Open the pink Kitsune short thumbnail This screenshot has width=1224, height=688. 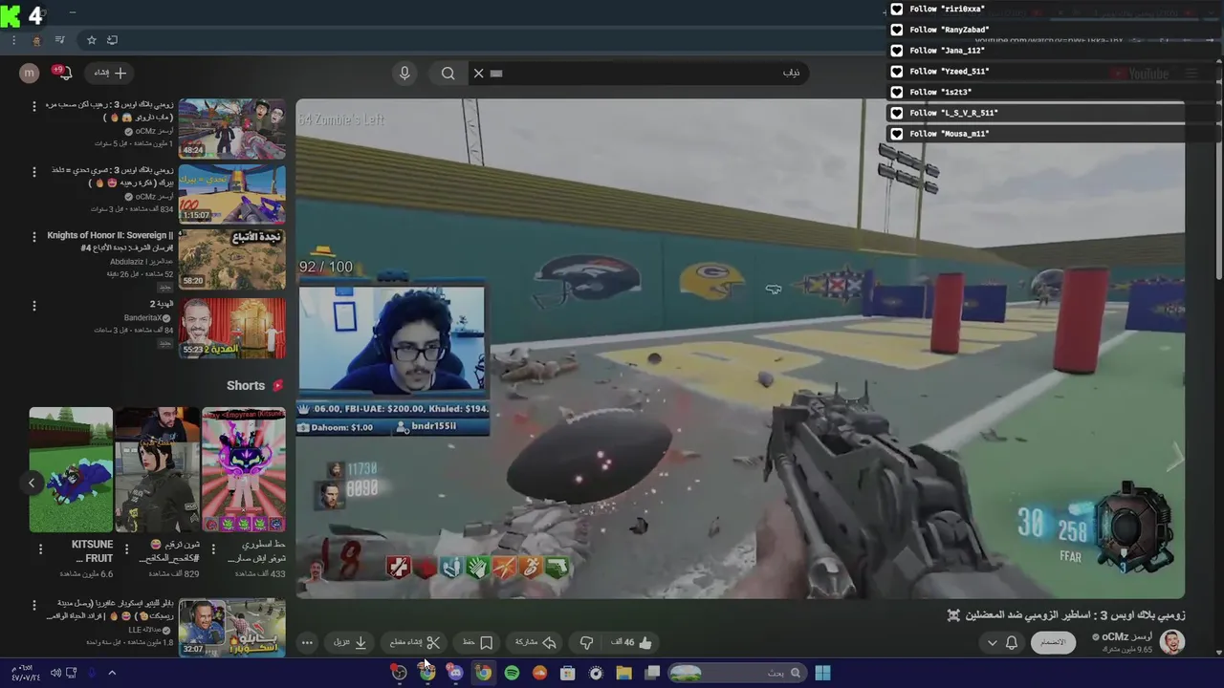click(x=243, y=469)
